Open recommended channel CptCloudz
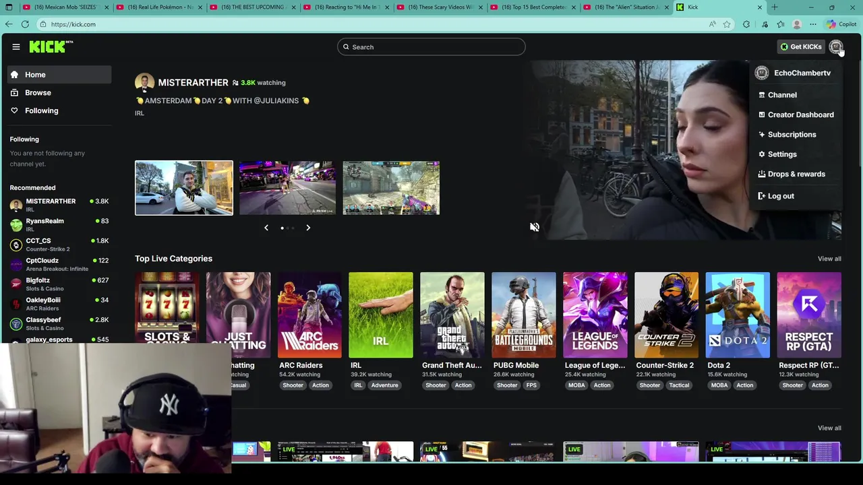Screen dimensions: 863x485 tap(59, 264)
